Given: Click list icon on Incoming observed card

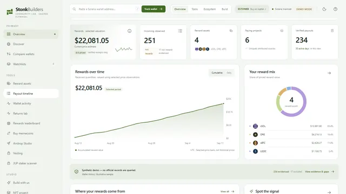Looking at the screenshot, I should (x=180, y=31).
